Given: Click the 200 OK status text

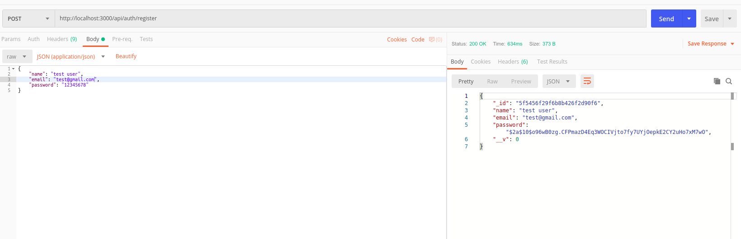Looking at the screenshot, I should [x=477, y=44].
